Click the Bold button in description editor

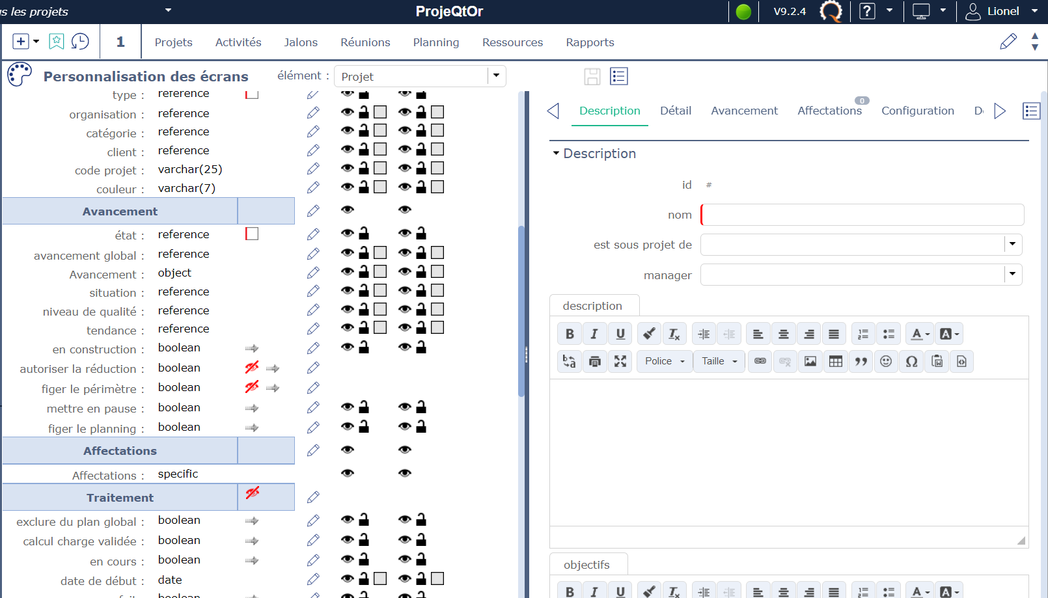tap(570, 334)
